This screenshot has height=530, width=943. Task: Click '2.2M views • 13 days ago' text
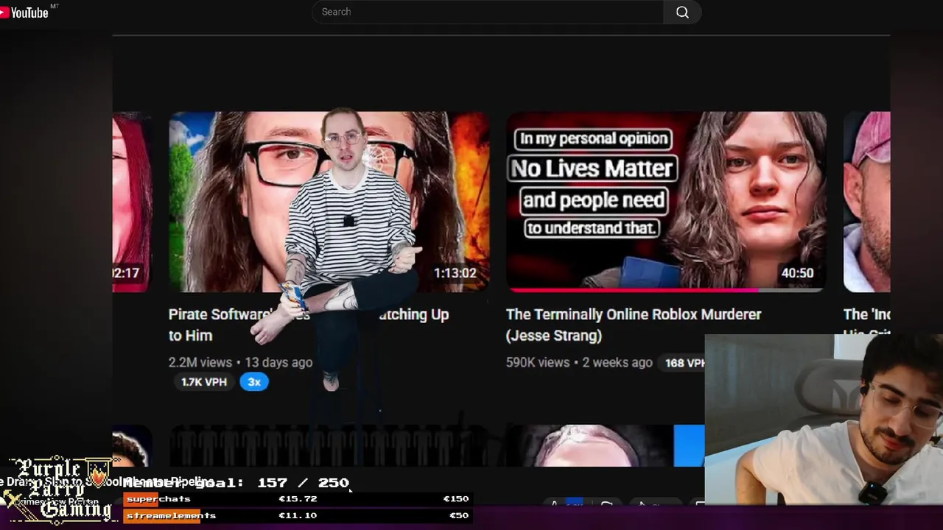pos(240,362)
